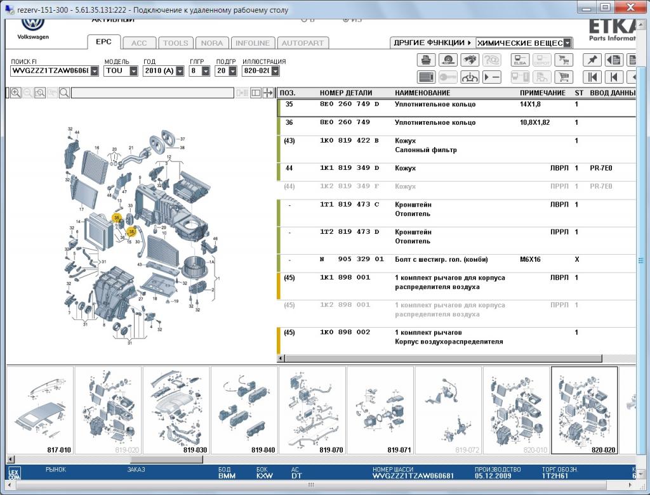Click the empty field beside the magnifier
Screen dimensions: 650x495
[152, 93]
